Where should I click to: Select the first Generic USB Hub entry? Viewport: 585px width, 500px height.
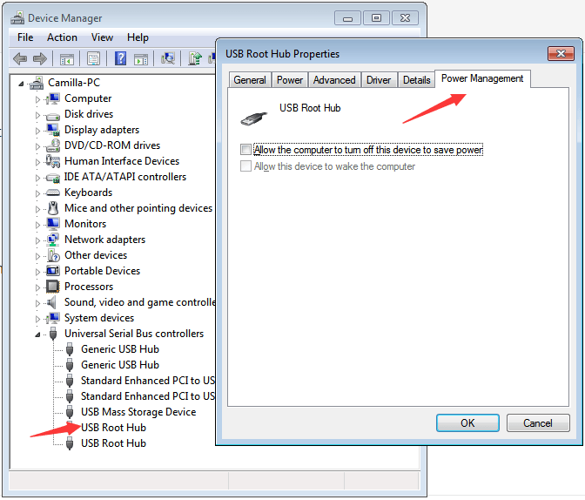(x=120, y=349)
